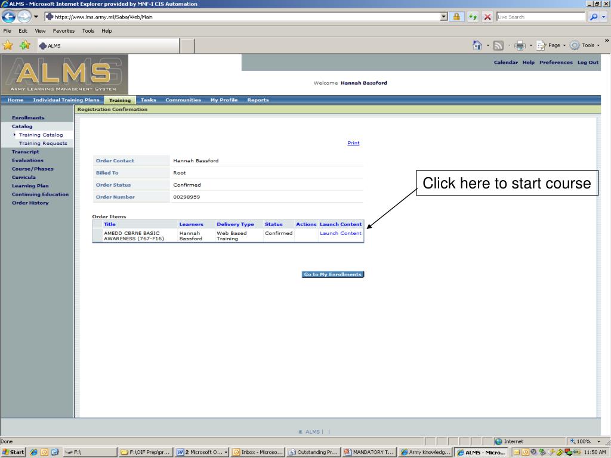Select Learning Plan in the sidebar
Viewport: 611px width, 458px height.
click(30, 186)
